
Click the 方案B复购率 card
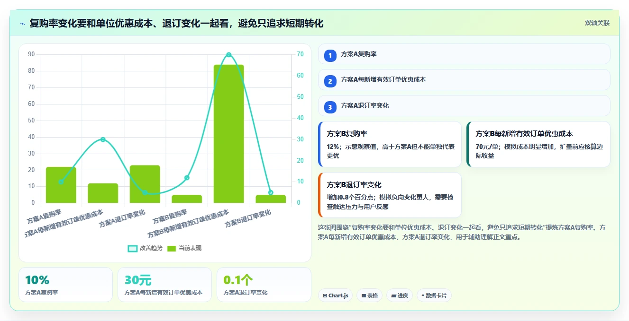pyautogui.click(x=390, y=144)
